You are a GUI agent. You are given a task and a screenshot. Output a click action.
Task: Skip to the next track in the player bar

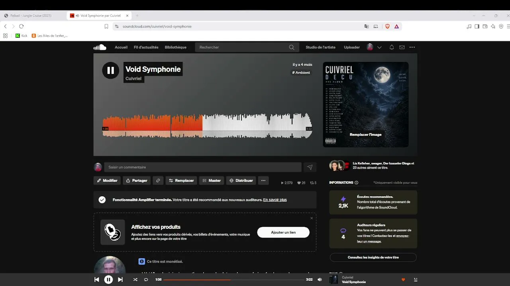120,280
